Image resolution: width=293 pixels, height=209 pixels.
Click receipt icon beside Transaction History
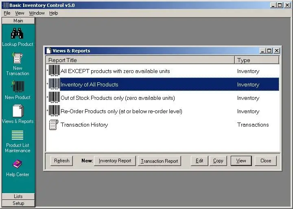click(x=54, y=125)
